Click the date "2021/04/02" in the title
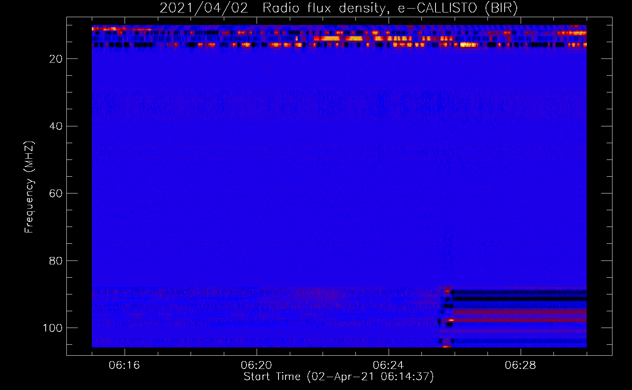632x390 pixels. [204, 8]
